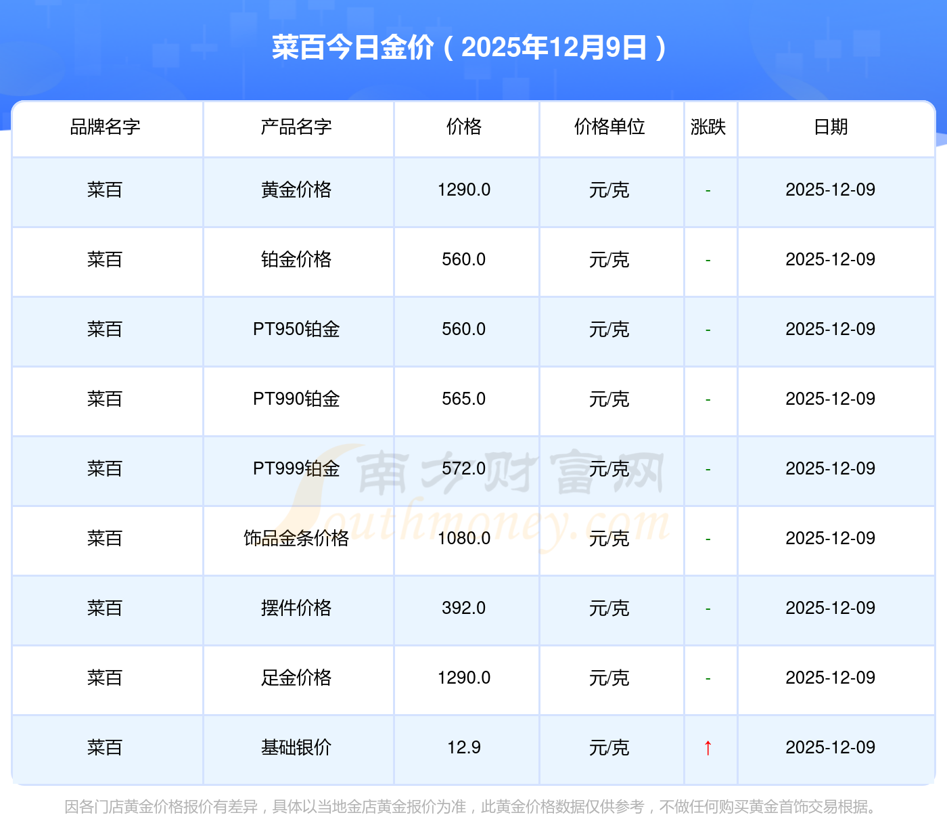Image resolution: width=947 pixels, height=817 pixels.
Task: Click the date 2025-12-09 in the PT990铂金 row
Action: coord(831,399)
